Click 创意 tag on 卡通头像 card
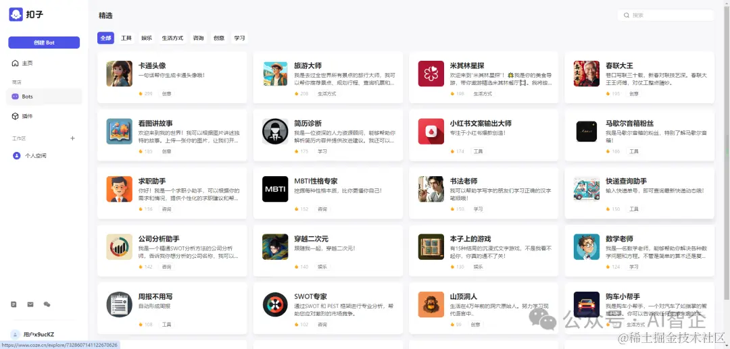This screenshot has height=349, width=730. [166, 93]
